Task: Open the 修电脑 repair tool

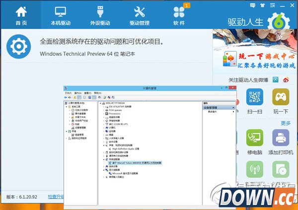Action: [255, 138]
